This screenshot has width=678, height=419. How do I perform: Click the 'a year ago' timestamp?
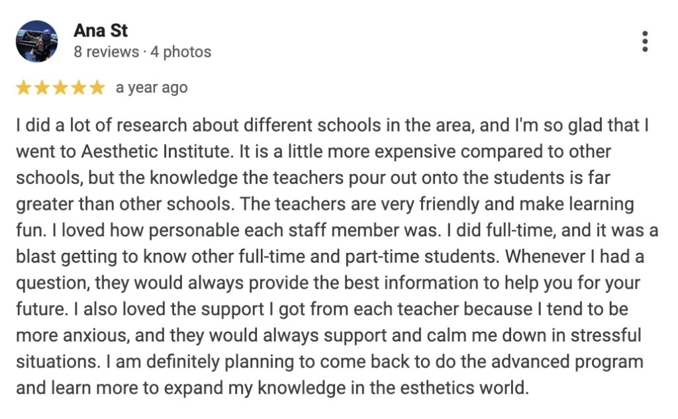tap(152, 88)
